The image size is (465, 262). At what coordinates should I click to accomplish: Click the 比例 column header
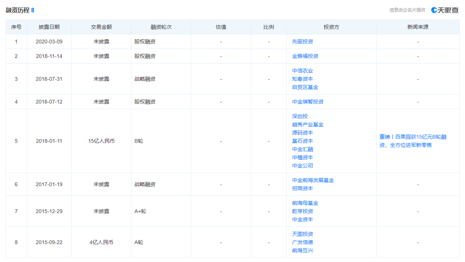(x=269, y=27)
